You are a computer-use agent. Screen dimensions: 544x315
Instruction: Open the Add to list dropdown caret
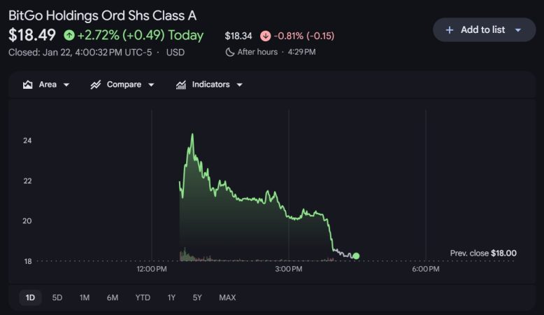518,30
